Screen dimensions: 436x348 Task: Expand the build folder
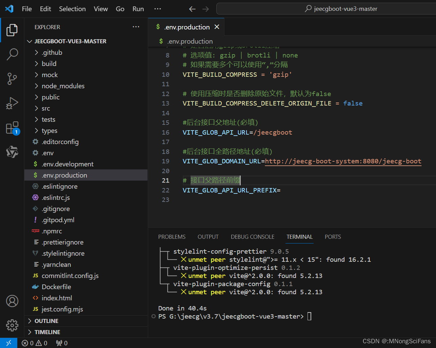click(86, 64)
